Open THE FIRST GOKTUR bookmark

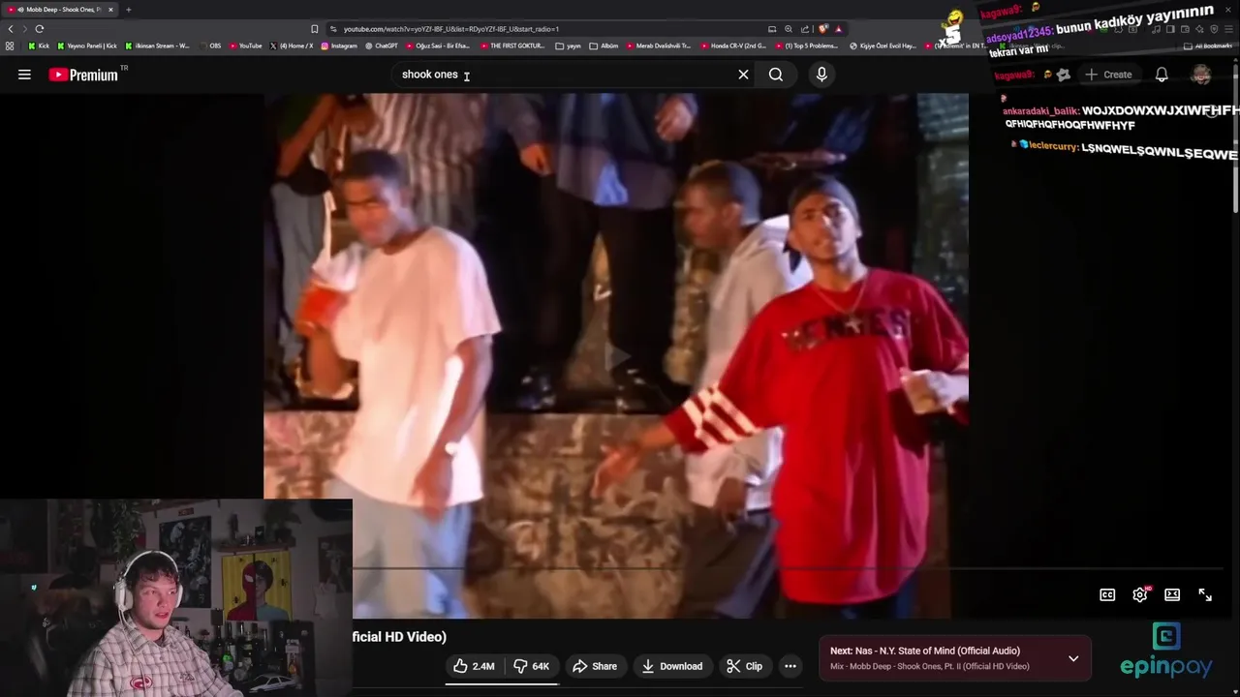click(x=512, y=45)
